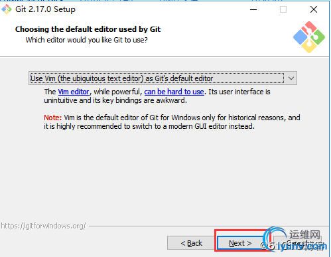The width and height of the screenshot is (331, 257).
Task: Click the 'Choosing the default editor' heading
Action: [88, 29]
